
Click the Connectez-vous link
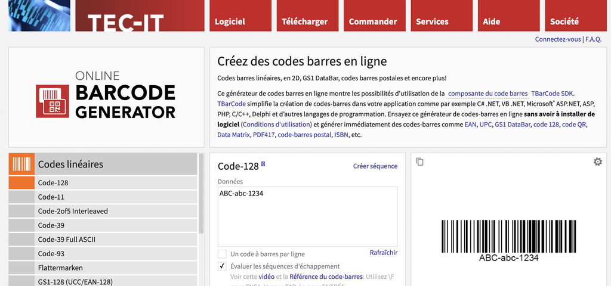tap(558, 39)
